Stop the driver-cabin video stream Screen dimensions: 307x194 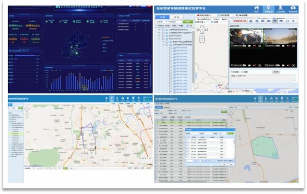point(249,46)
